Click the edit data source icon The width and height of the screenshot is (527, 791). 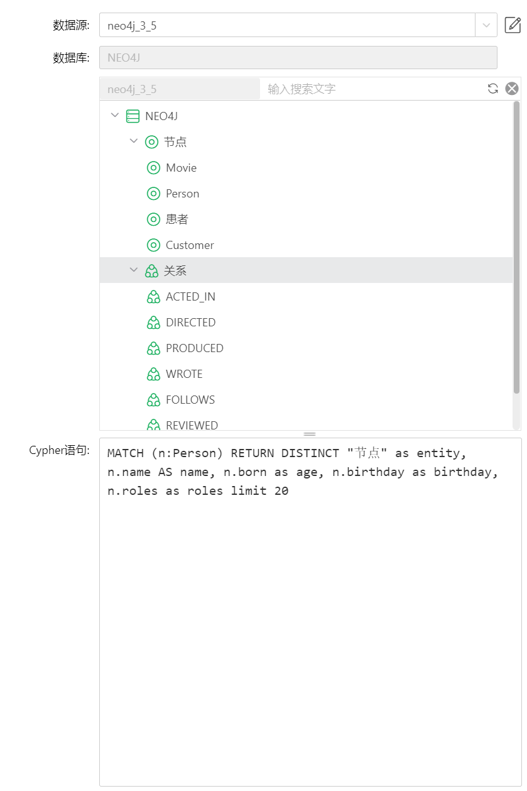(513, 25)
